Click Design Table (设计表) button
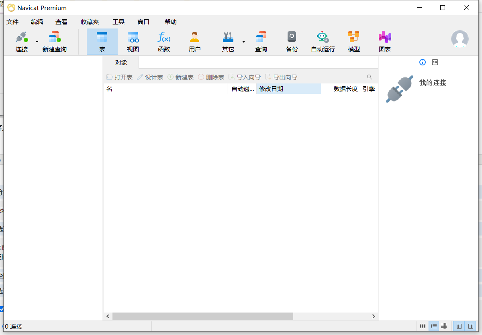This screenshot has width=482, height=335. click(150, 77)
